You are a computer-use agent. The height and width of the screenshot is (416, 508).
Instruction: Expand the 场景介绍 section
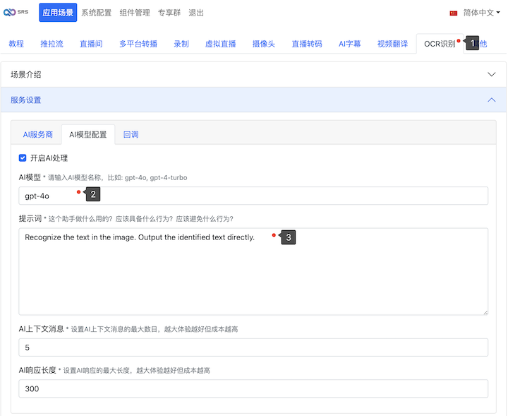253,74
